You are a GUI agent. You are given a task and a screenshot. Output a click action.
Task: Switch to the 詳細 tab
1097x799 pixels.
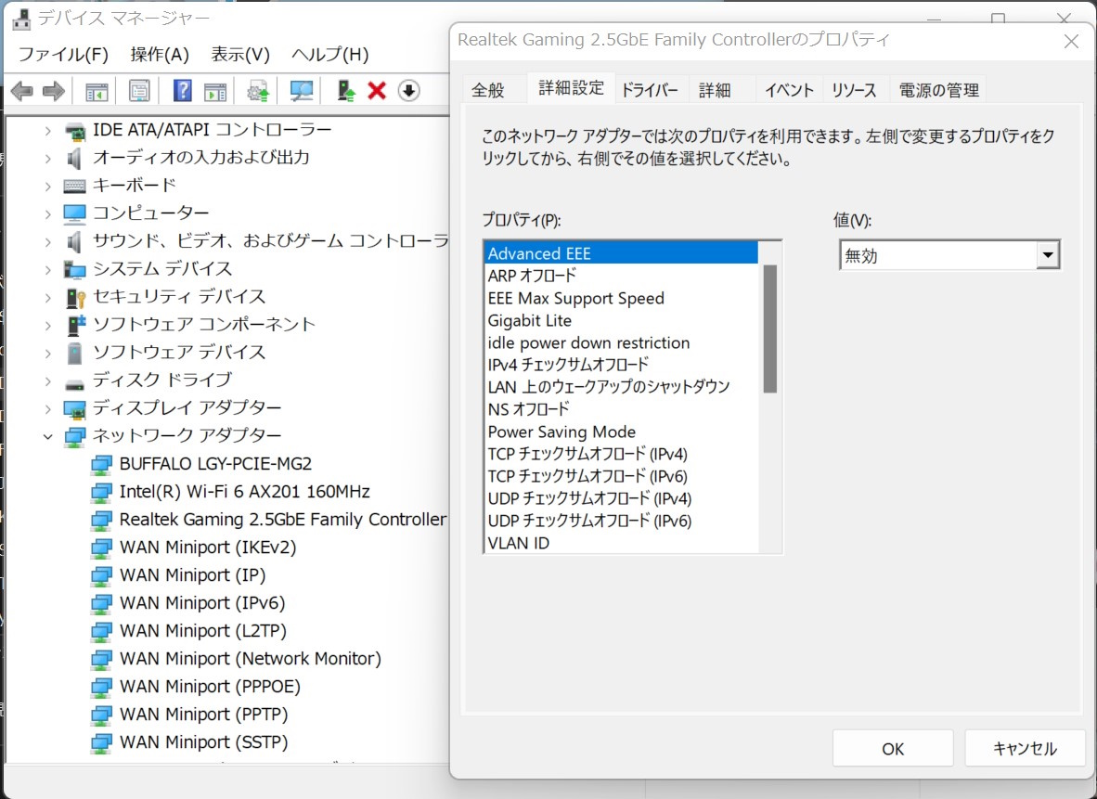(x=715, y=90)
